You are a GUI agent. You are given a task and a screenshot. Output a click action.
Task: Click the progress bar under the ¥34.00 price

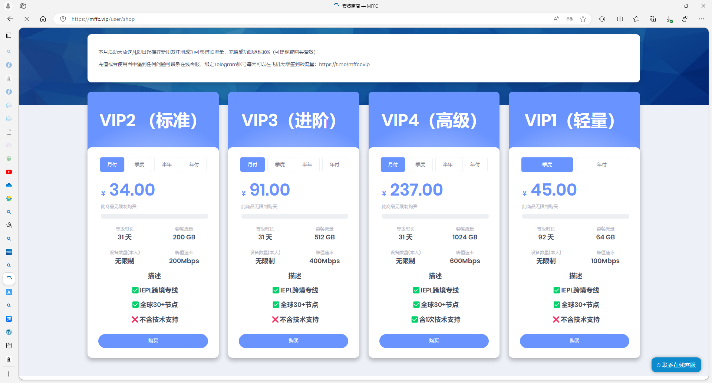[x=154, y=216]
